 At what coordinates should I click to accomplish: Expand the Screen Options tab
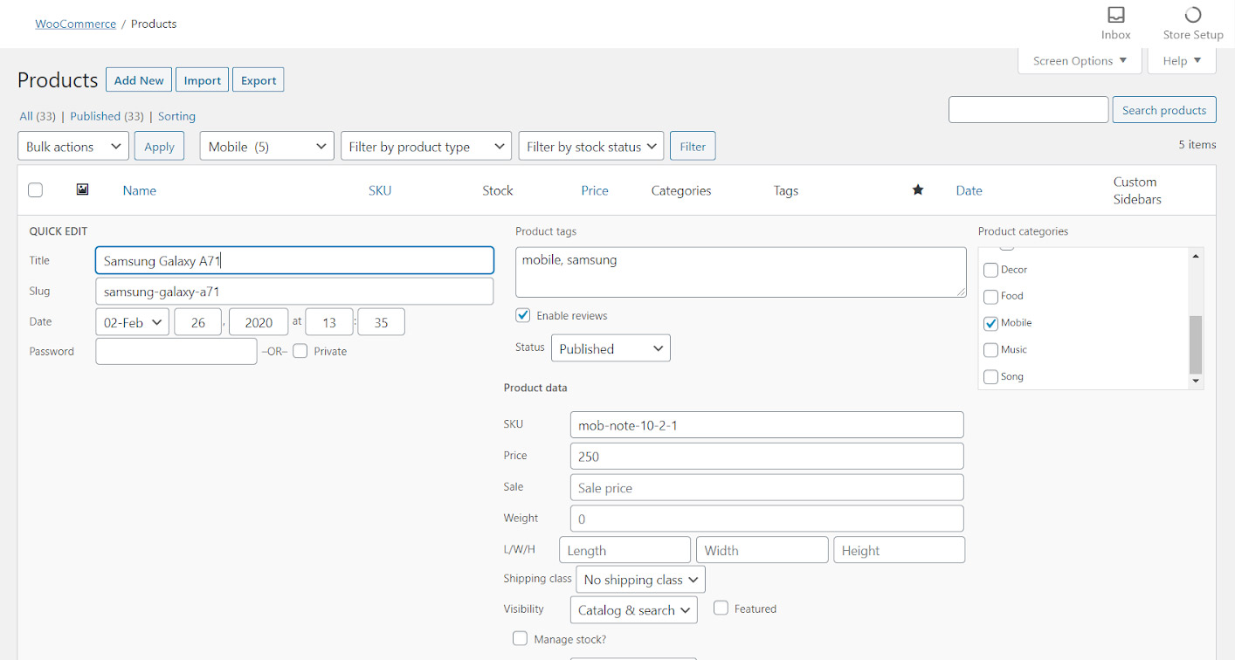(1080, 61)
